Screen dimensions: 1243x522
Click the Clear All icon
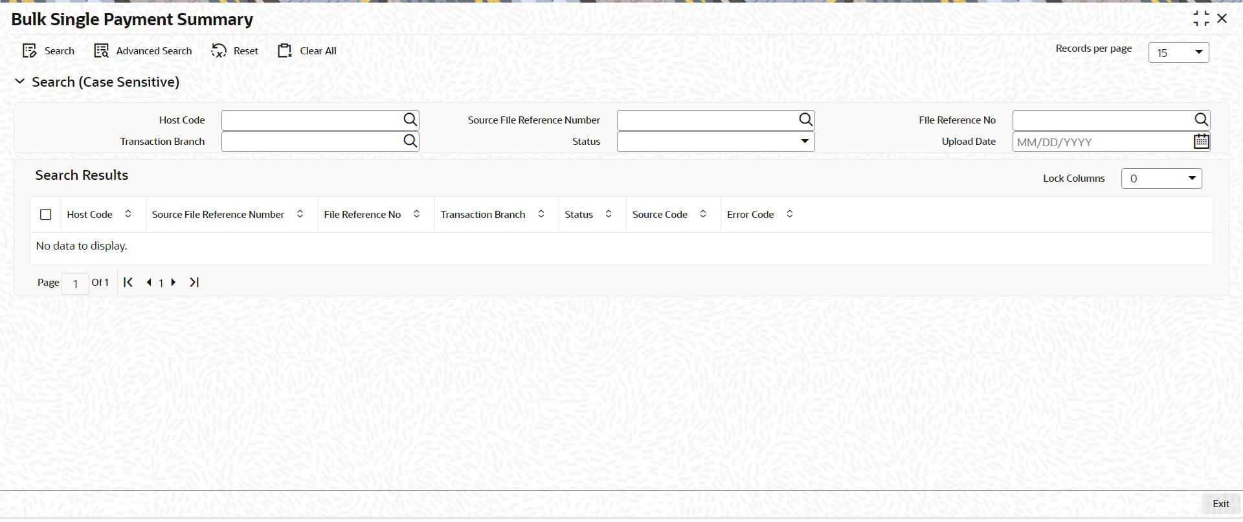click(285, 51)
